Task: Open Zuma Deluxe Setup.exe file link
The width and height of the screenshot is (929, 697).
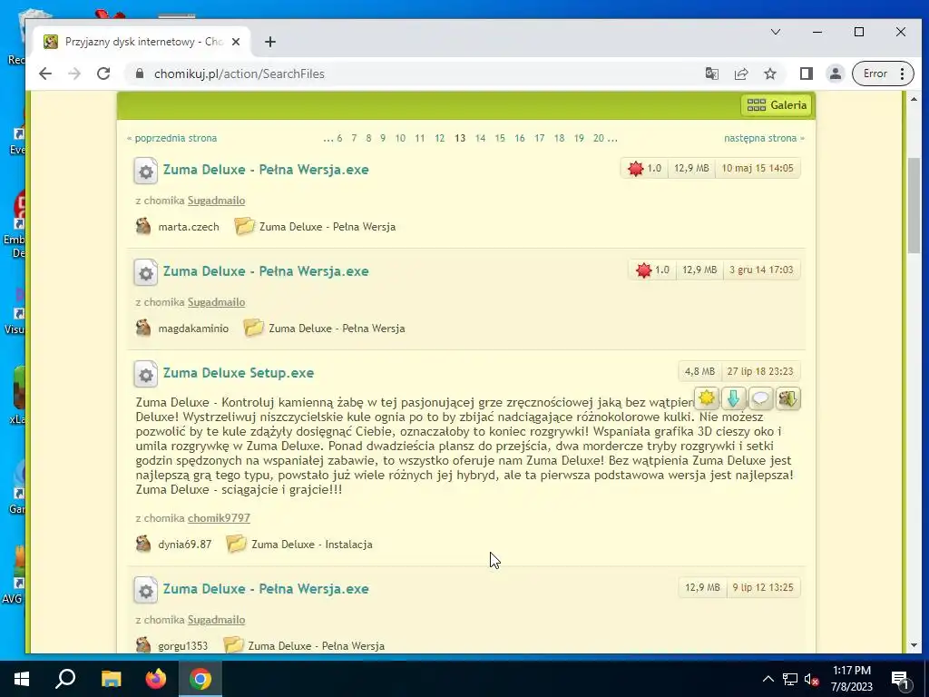Action: [239, 373]
